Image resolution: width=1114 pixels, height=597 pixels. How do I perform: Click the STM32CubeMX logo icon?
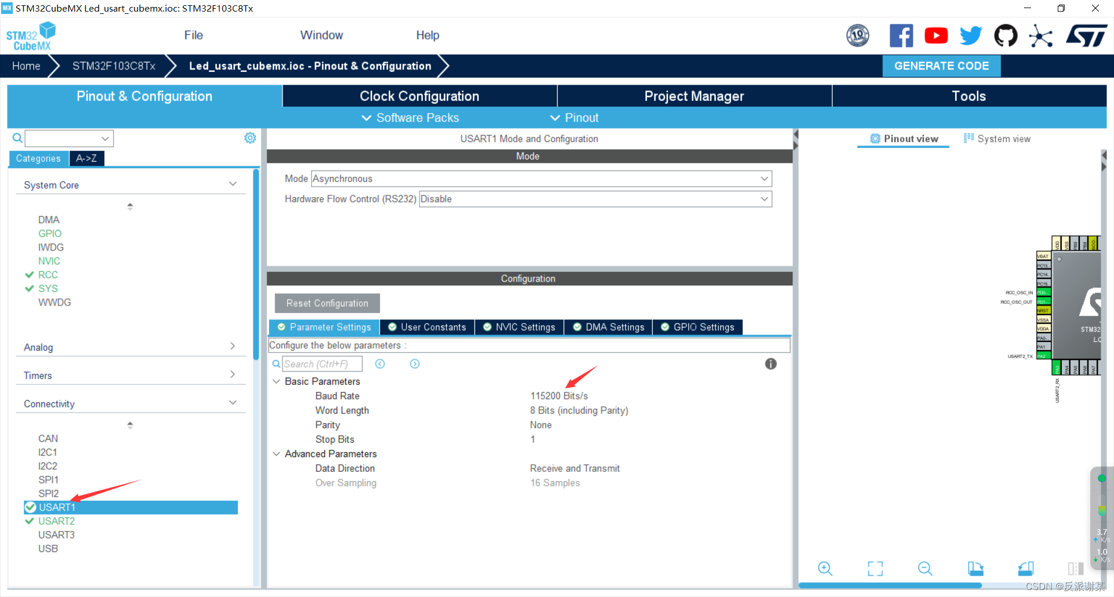(31, 36)
